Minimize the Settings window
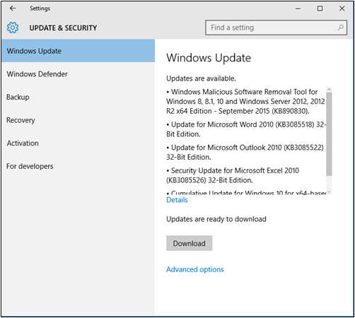The width and height of the screenshot is (355, 318). (298, 8)
